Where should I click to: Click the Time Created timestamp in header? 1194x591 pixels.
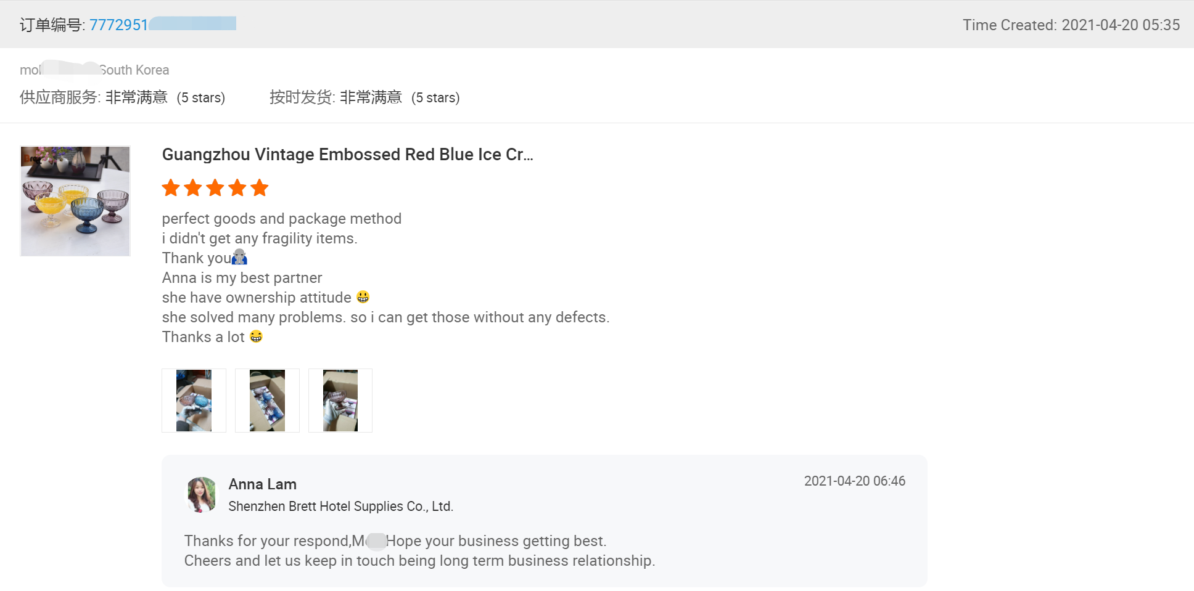click(x=1071, y=25)
